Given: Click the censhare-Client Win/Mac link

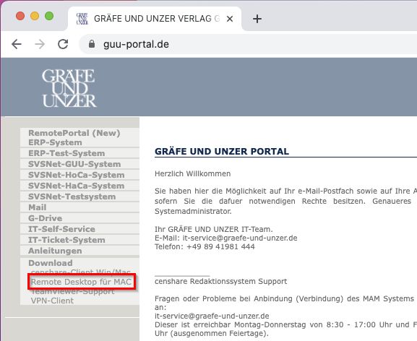Looking at the screenshot, I should pos(81,272).
